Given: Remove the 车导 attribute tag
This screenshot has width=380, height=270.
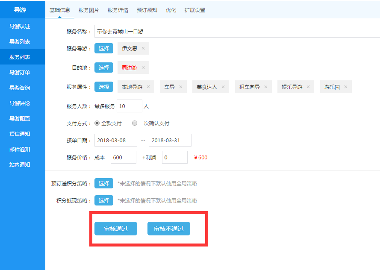Looking at the screenshot, I should pyautogui.click(x=180, y=87).
